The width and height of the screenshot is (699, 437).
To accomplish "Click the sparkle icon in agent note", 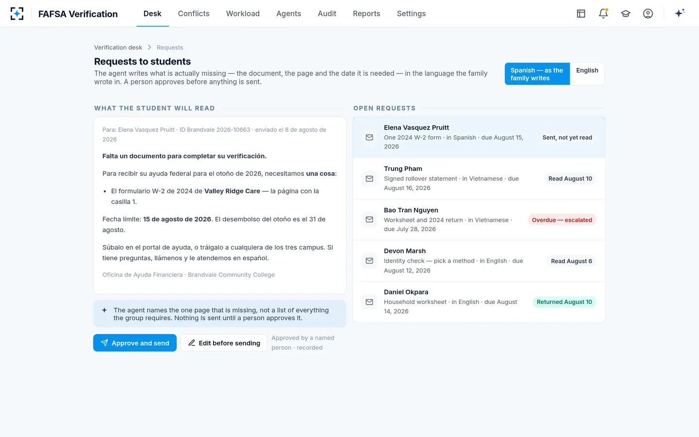I will point(104,310).
